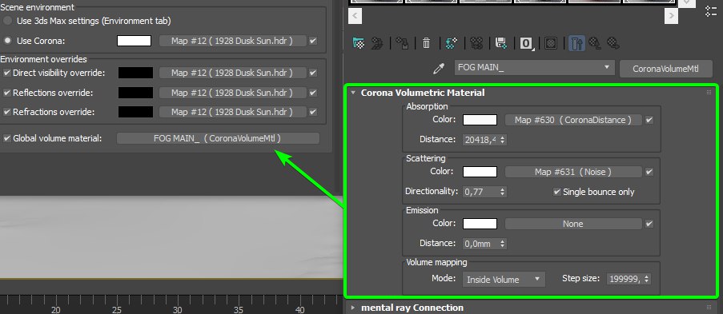Click Put to Library save icon
723x314 pixels.
501,43
